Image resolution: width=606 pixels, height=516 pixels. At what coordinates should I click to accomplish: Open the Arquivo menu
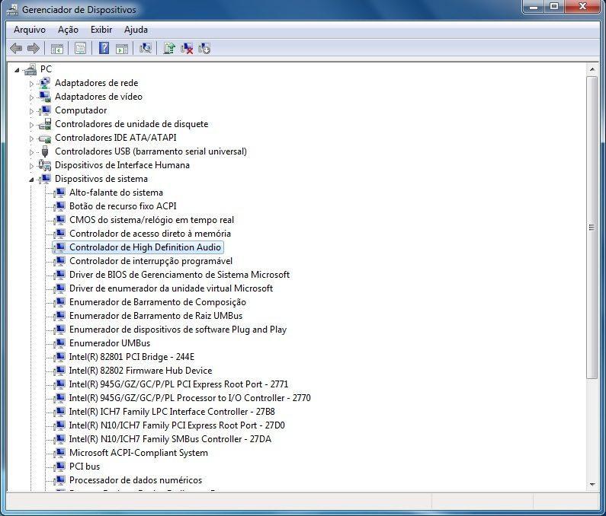(30, 30)
